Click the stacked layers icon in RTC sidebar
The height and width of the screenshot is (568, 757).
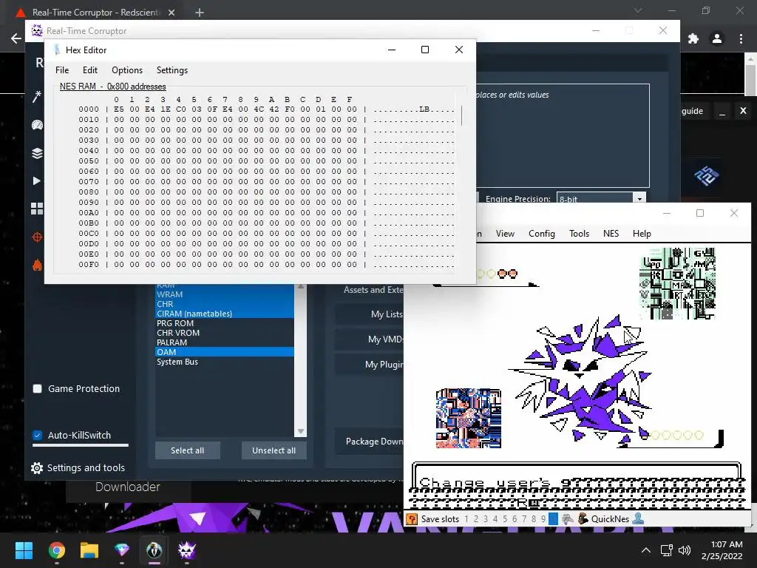point(37,153)
